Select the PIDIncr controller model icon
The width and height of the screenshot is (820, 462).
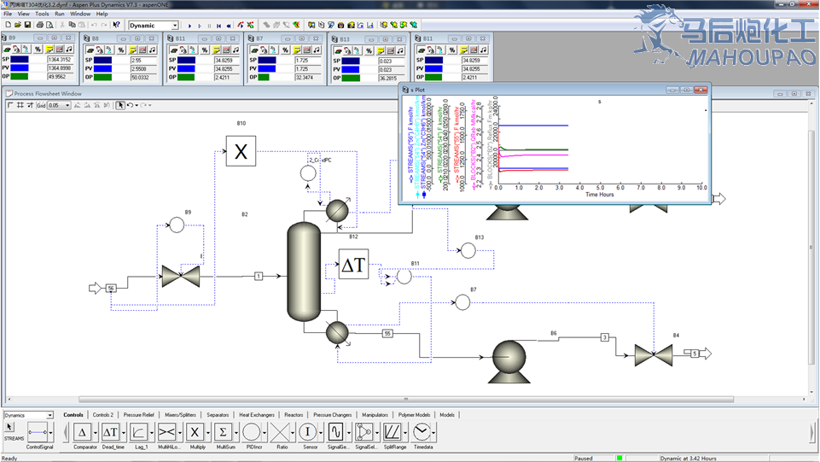(252, 432)
